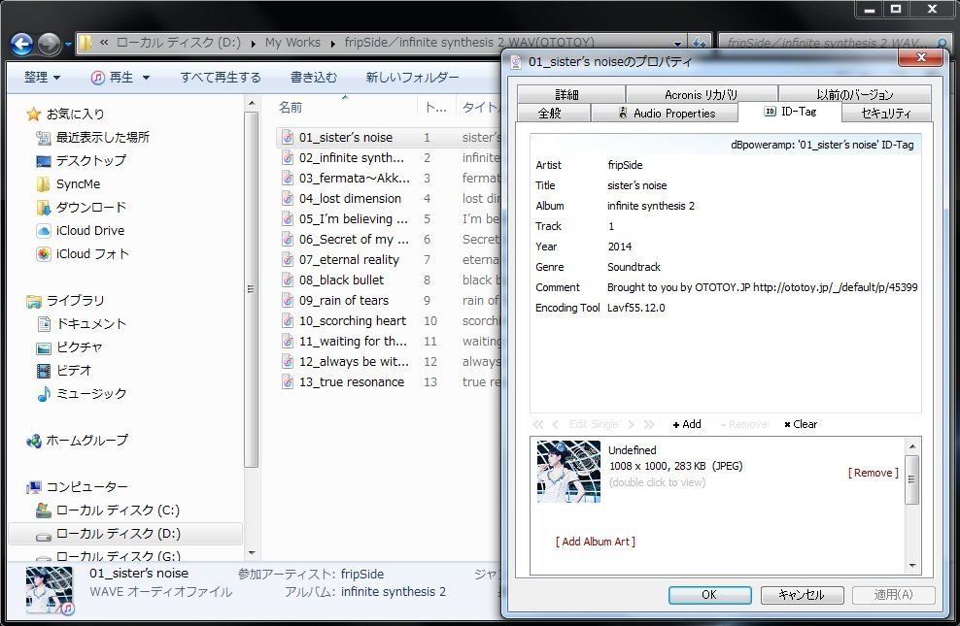Screen dimensions: 960x626
Task: Click the 01_sister's noise file icon
Action: [288, 138]
